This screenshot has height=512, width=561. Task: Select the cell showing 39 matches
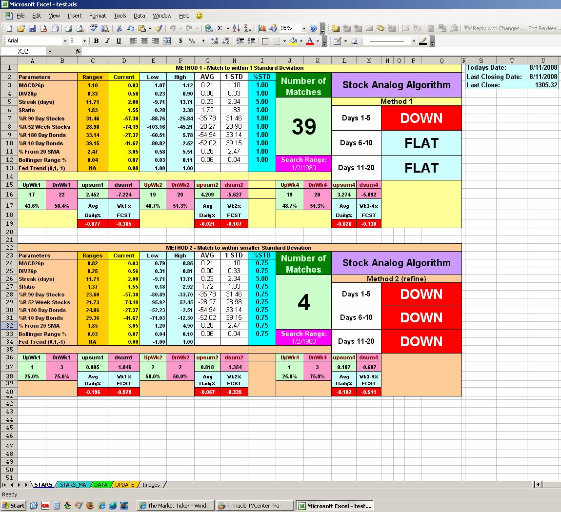click(x=303, y=126)
